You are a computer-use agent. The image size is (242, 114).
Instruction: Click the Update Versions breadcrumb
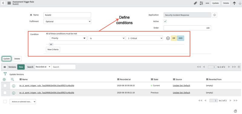(17, 74)
